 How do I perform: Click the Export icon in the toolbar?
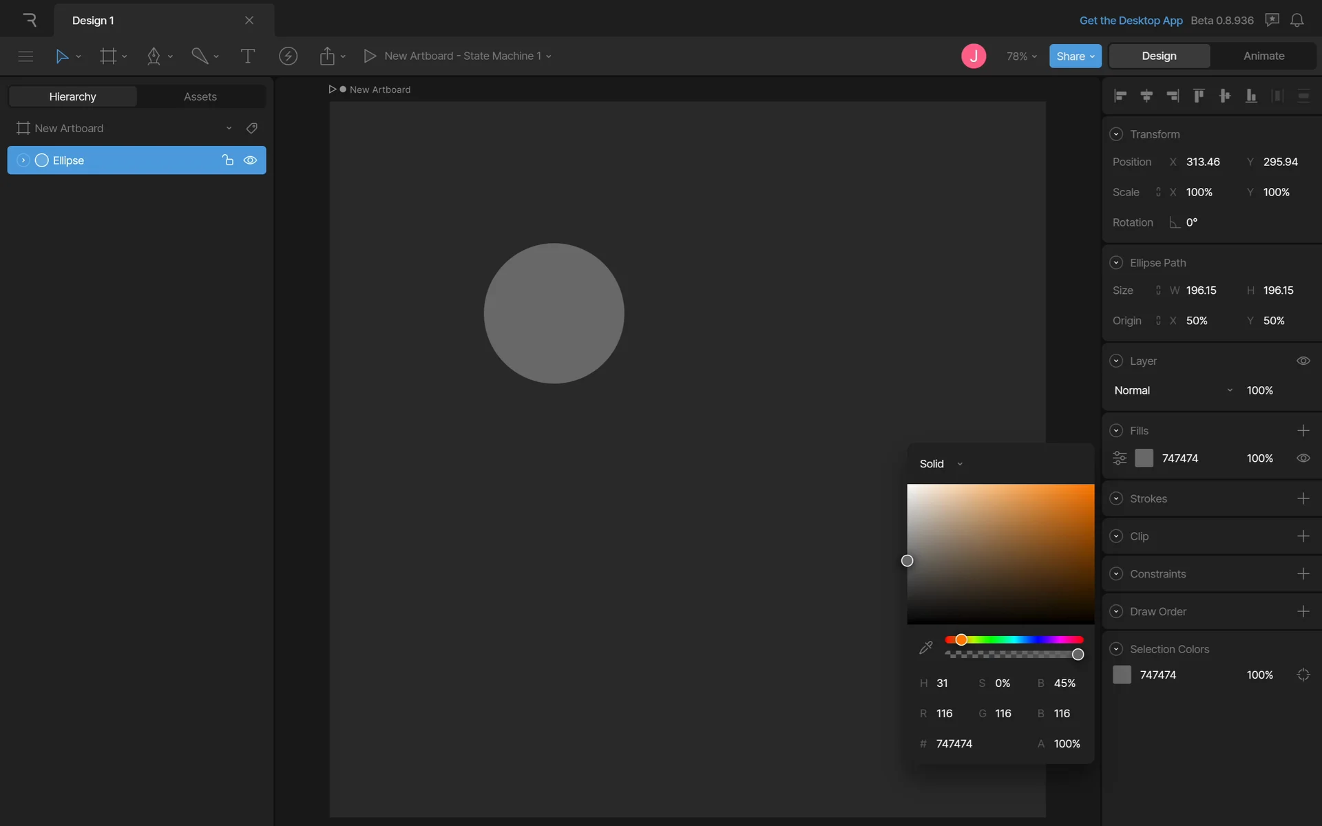click(x=327, y=56)
